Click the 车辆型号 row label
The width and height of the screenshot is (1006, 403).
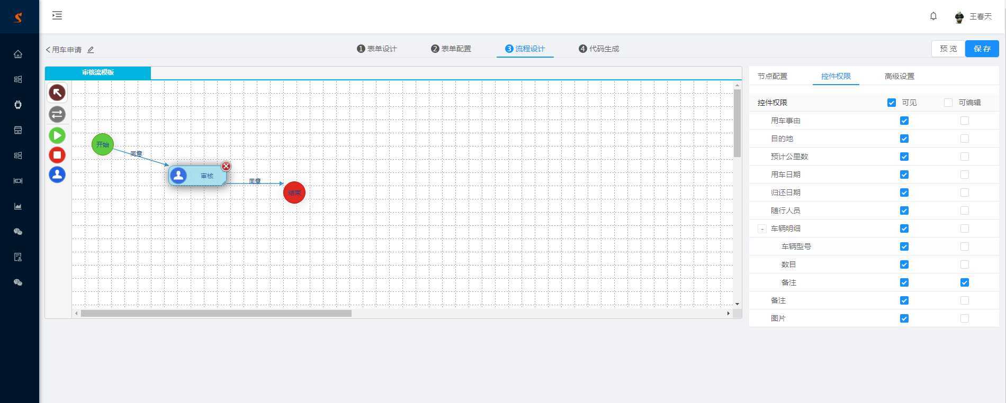[796, 246]
